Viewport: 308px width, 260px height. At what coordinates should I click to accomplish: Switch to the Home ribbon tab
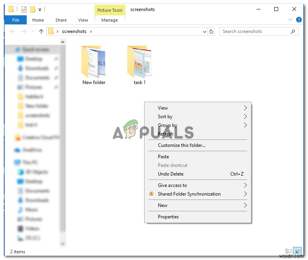point(38,20)
